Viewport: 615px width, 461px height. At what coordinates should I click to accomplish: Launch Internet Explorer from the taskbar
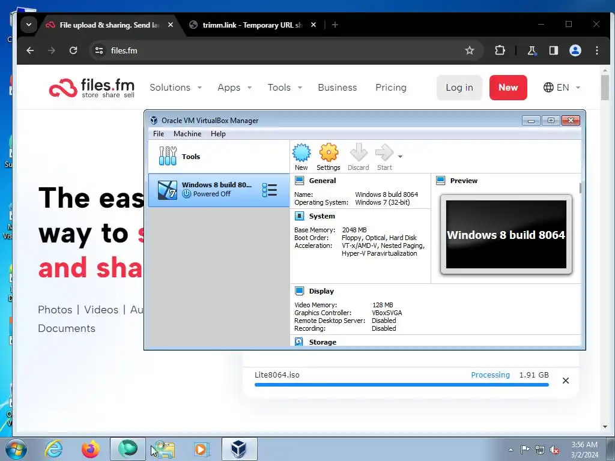click(x=53, y=449)
